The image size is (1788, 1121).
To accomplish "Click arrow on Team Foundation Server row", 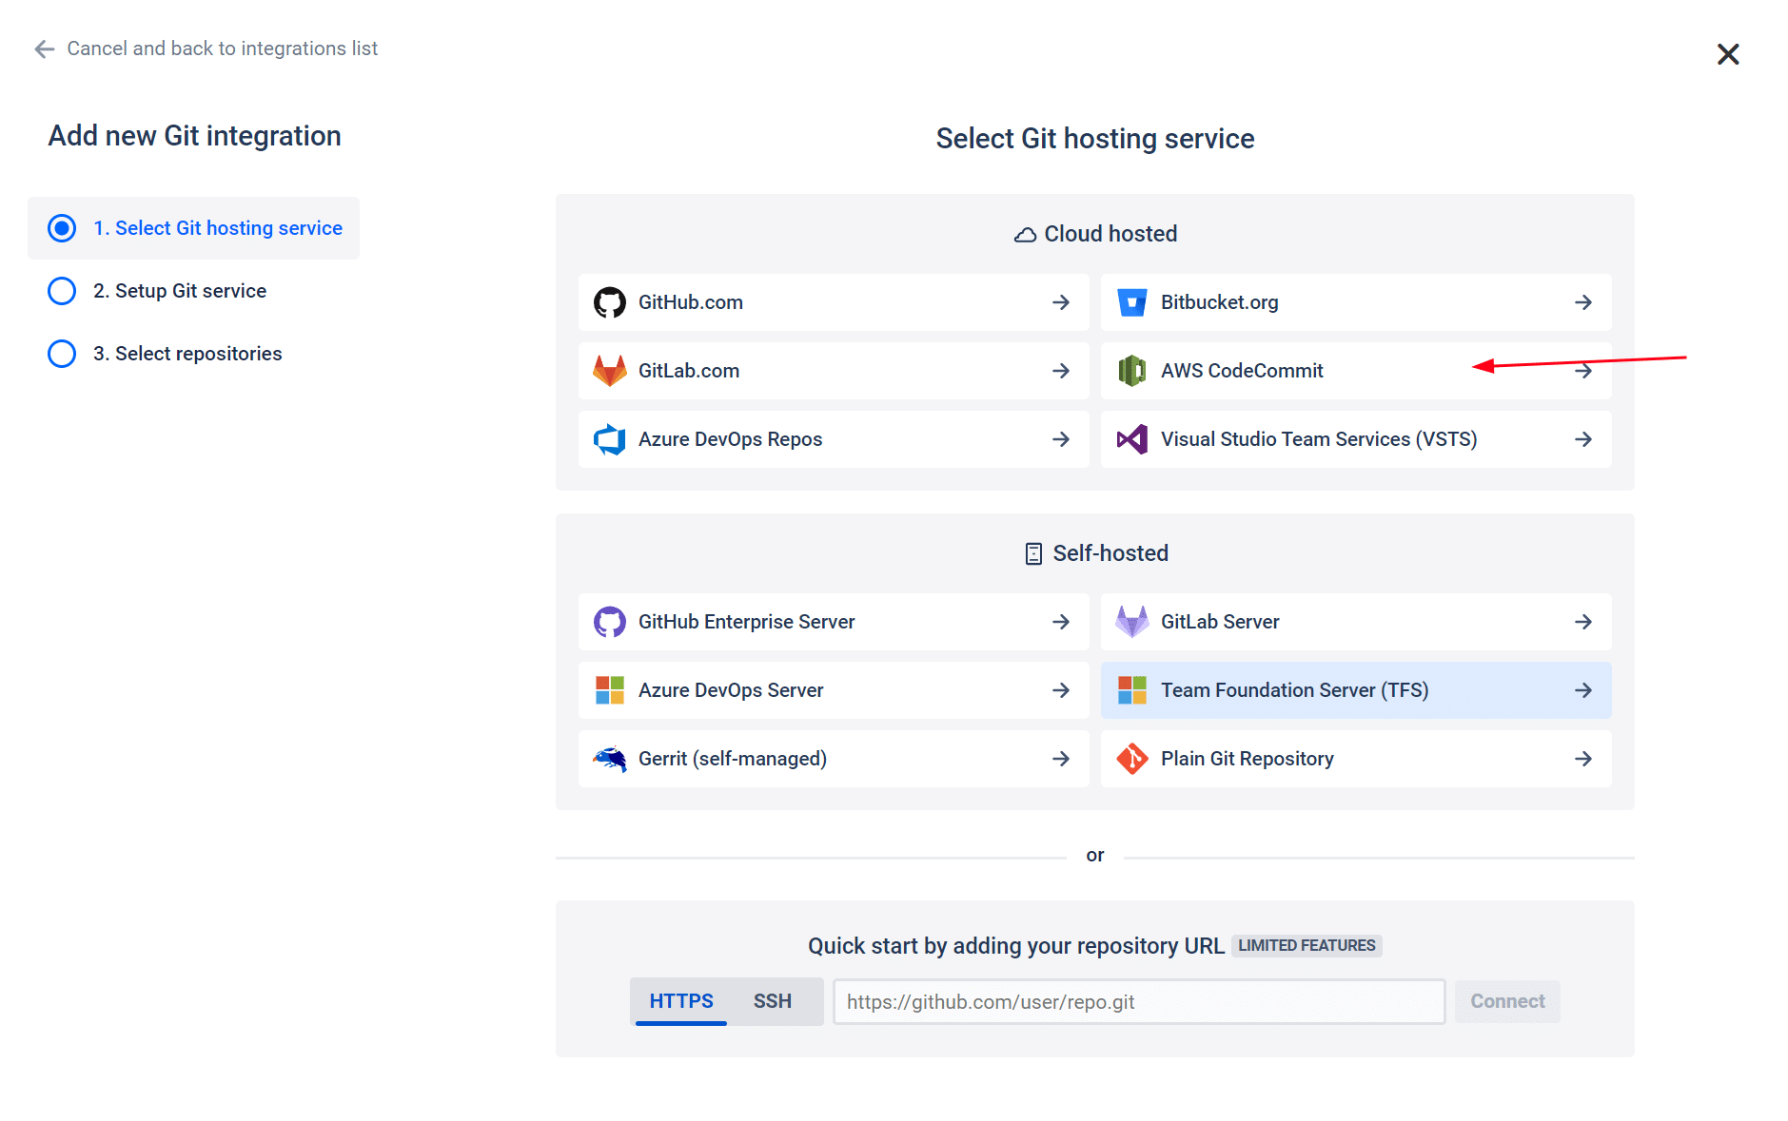I will coord(1583,690).
